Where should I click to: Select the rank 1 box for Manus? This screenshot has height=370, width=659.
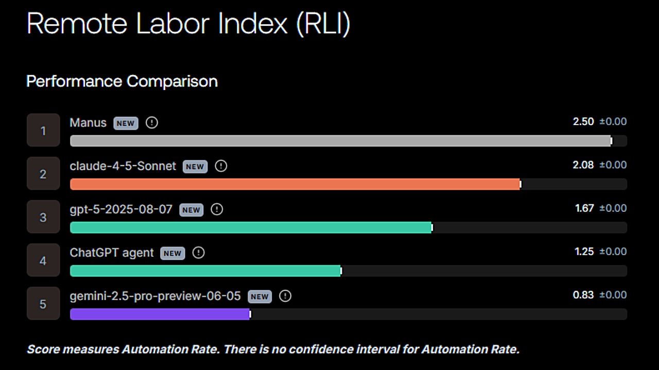(43, 130)
